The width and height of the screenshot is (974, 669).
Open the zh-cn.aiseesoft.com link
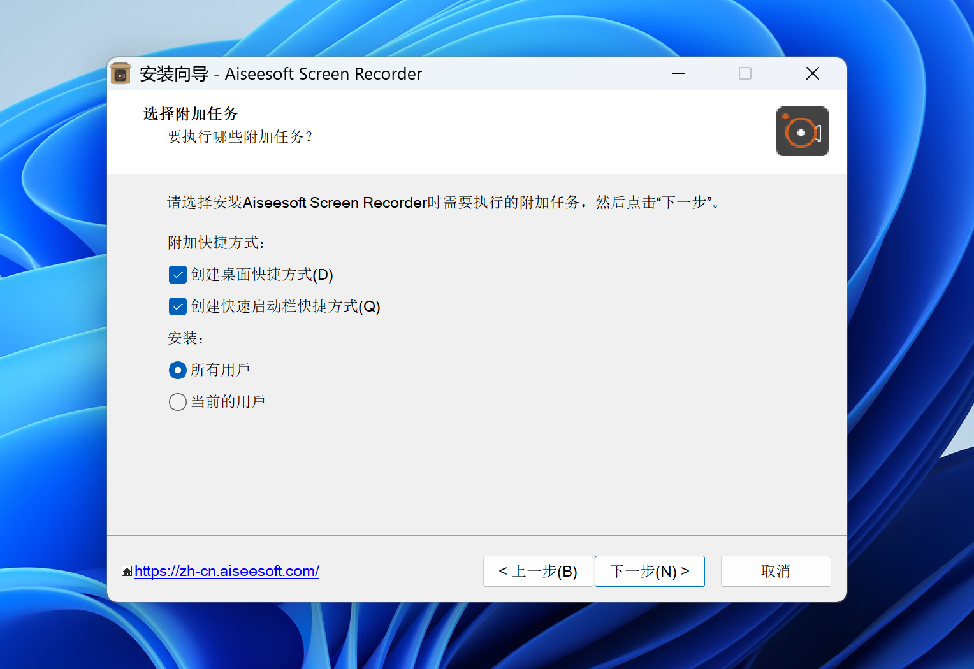(227, 571)
